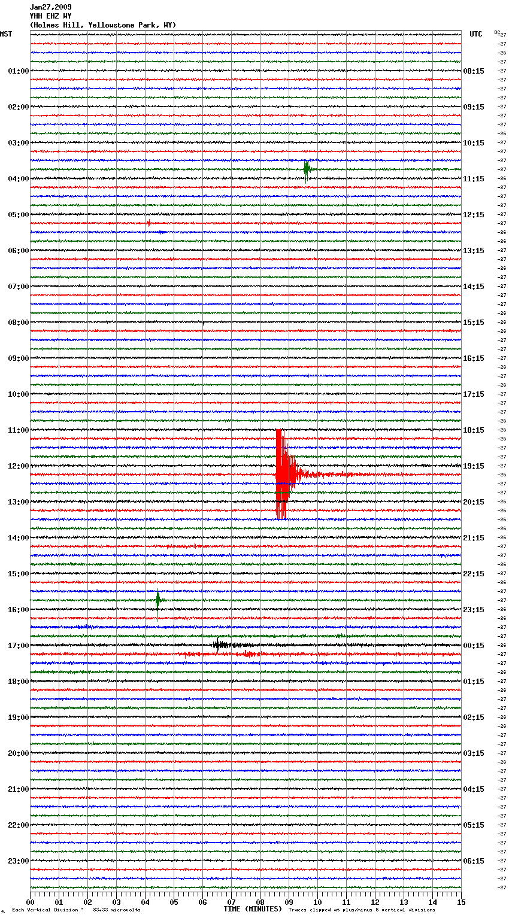Viewport: 509px width, 918px height.
Task: Click the 19:15 UTC time label
Action: pos(474,466)
